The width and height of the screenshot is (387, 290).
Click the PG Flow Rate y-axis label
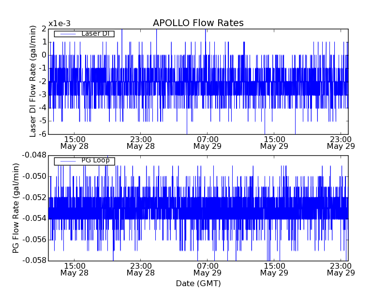[16, 208]
